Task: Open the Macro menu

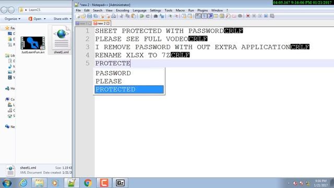Action: pyautogui.click(x=180, y=10)
